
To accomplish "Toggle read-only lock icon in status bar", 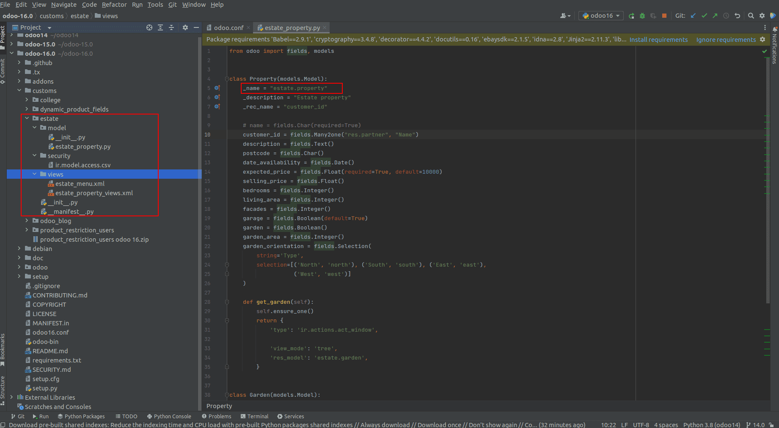I will click(x=771, y=425).
